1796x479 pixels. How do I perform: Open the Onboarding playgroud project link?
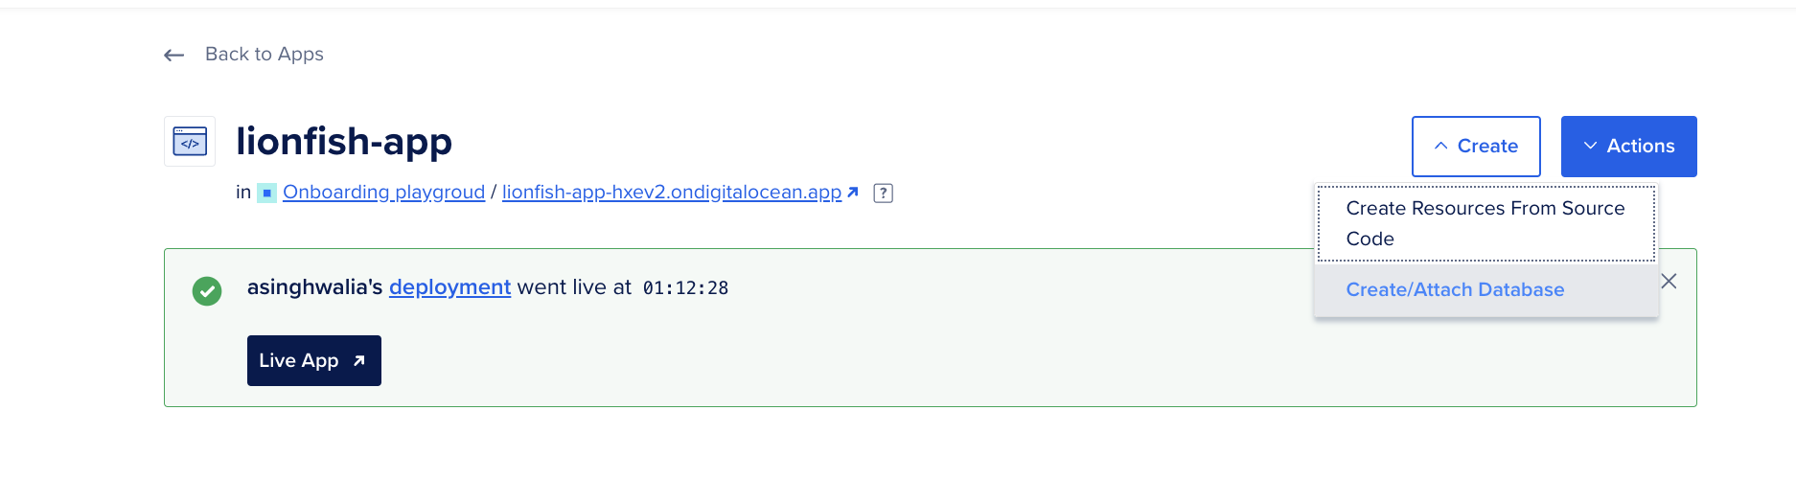383,193
